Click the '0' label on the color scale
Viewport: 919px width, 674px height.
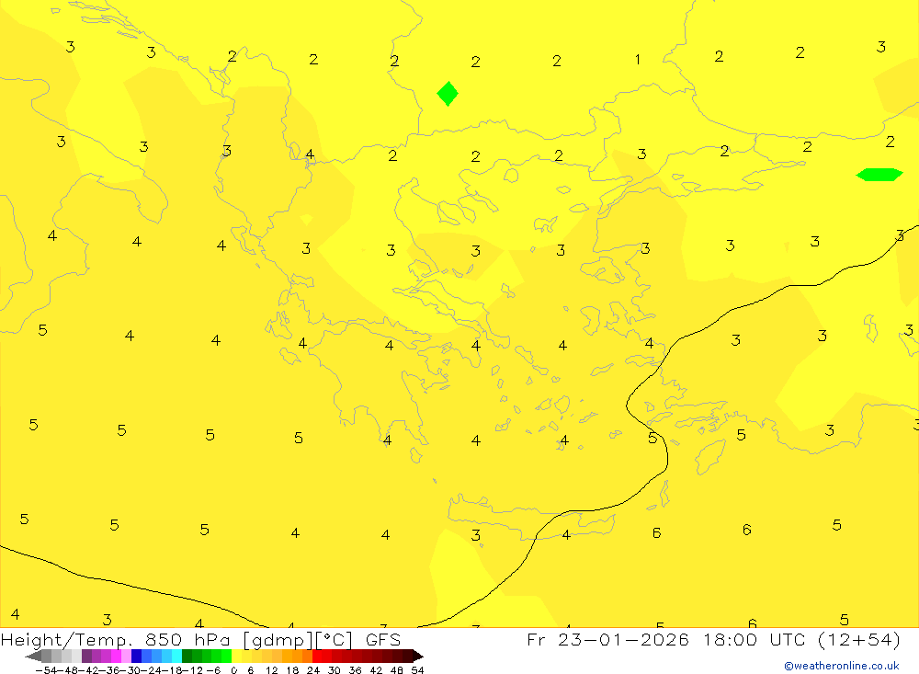233,670
